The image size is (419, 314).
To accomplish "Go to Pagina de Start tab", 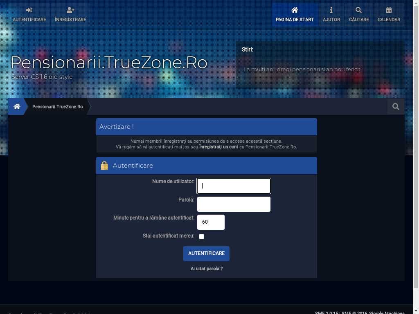I will pyautogui.click(x=295, y=15).
